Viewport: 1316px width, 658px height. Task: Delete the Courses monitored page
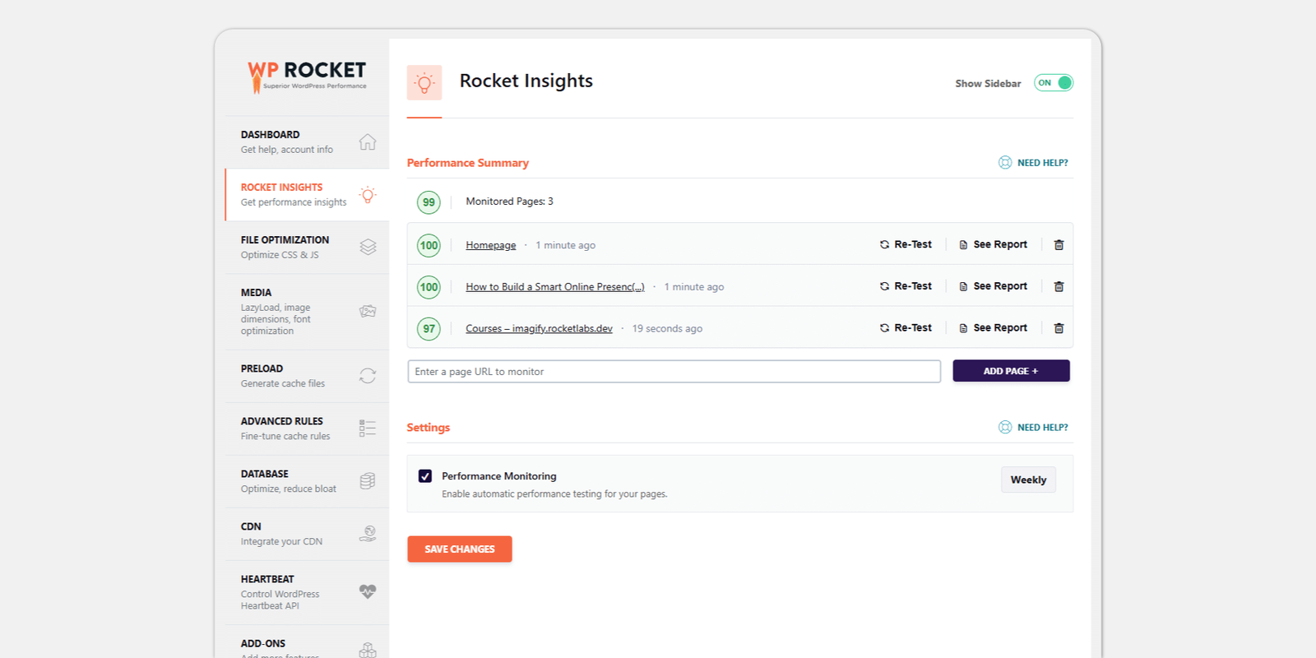1059,328
